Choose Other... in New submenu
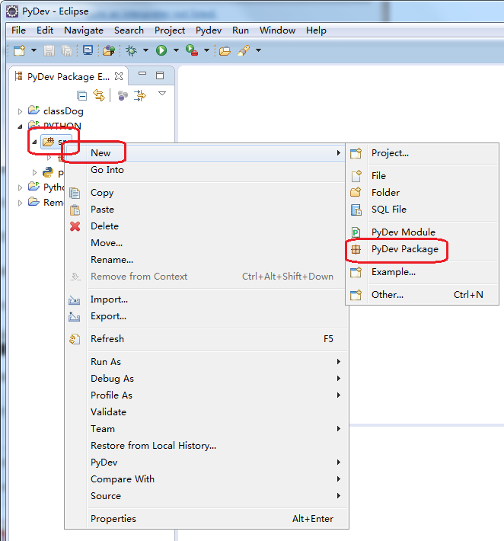Image resolution: width=504 pixels, height=541 pixels. pyautogui.click(x=423, y=295)
